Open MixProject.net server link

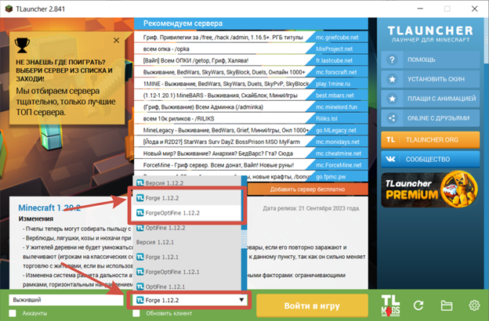click(x=334, y=49)
